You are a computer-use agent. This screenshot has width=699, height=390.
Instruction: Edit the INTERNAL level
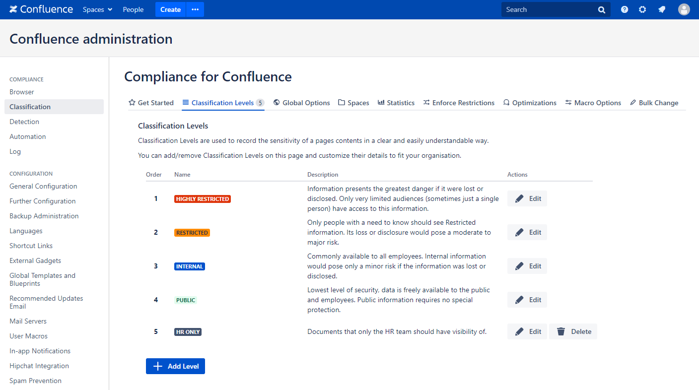click(527, 266)
